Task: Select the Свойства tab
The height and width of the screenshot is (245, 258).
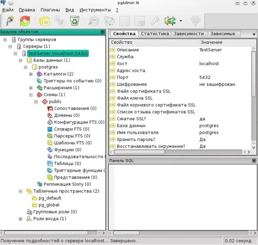Action: point(124,34)
